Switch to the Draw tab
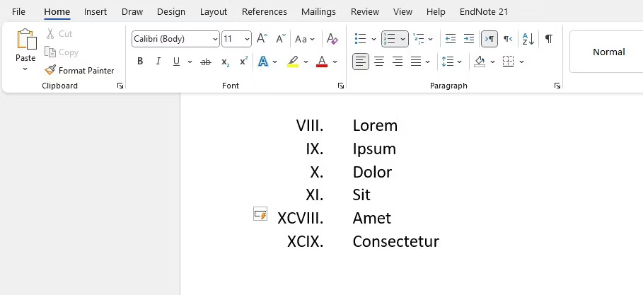The width and height of the screenshot is (643, 295). 132,11
